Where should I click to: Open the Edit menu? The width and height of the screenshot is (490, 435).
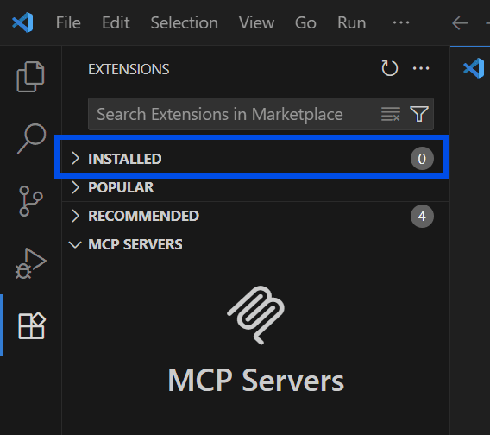(x=116, y=22)
